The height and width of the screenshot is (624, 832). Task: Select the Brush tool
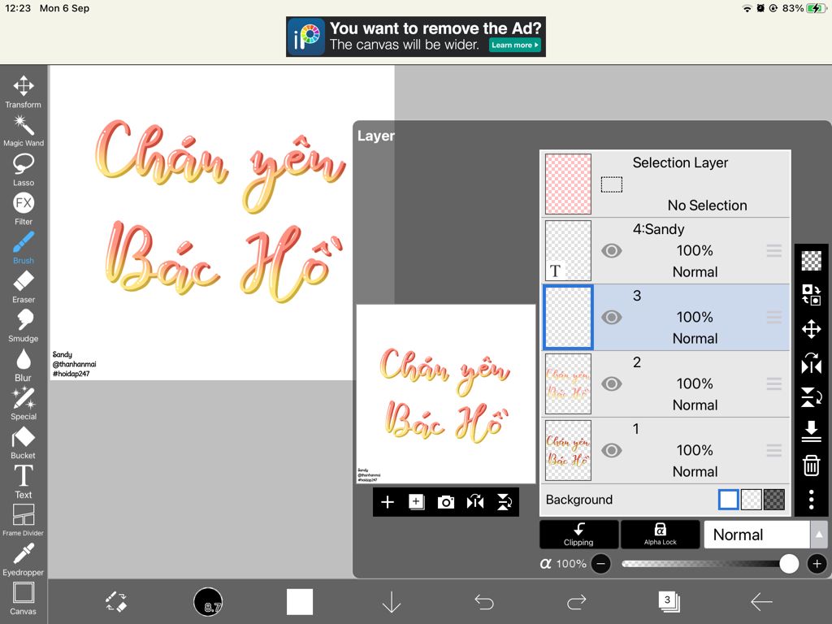(24, 248)
